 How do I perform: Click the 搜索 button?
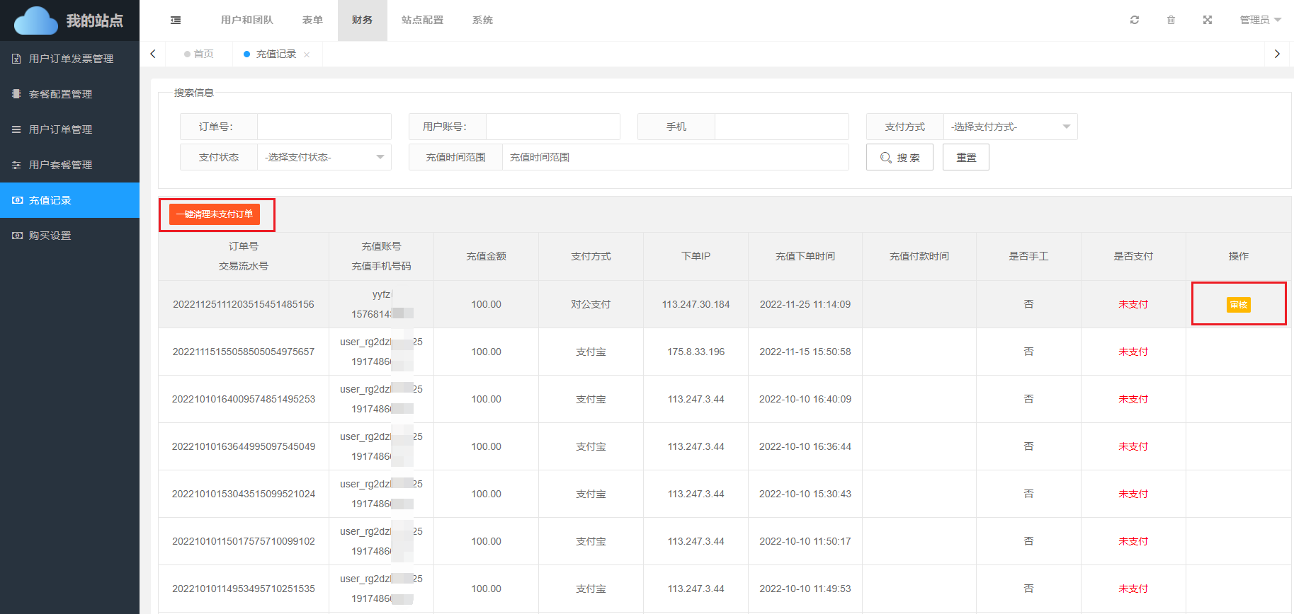pos(899,157)
